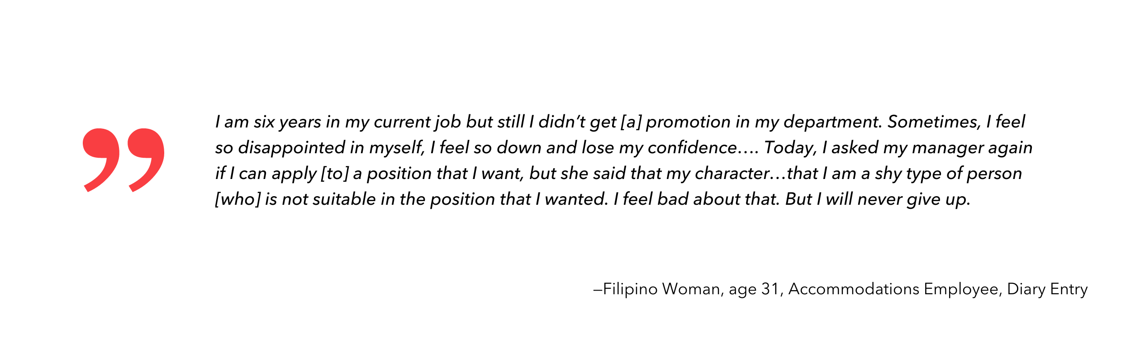Click the bracketed word '[to]' in the quote
The image size is (1121, 339).
pos(335,174)
